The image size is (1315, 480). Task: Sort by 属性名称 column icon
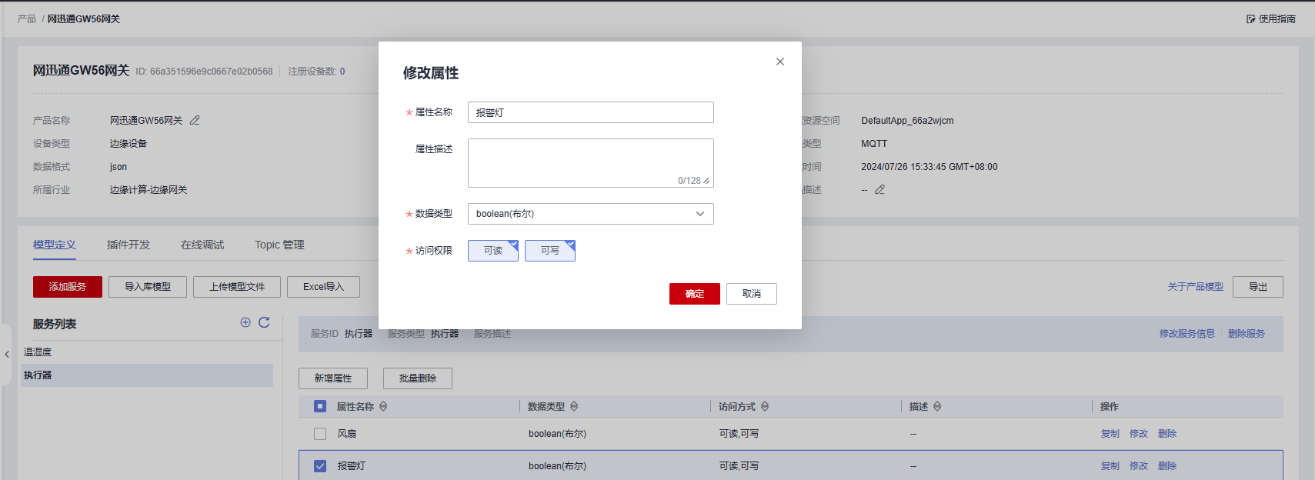[383, 407]
